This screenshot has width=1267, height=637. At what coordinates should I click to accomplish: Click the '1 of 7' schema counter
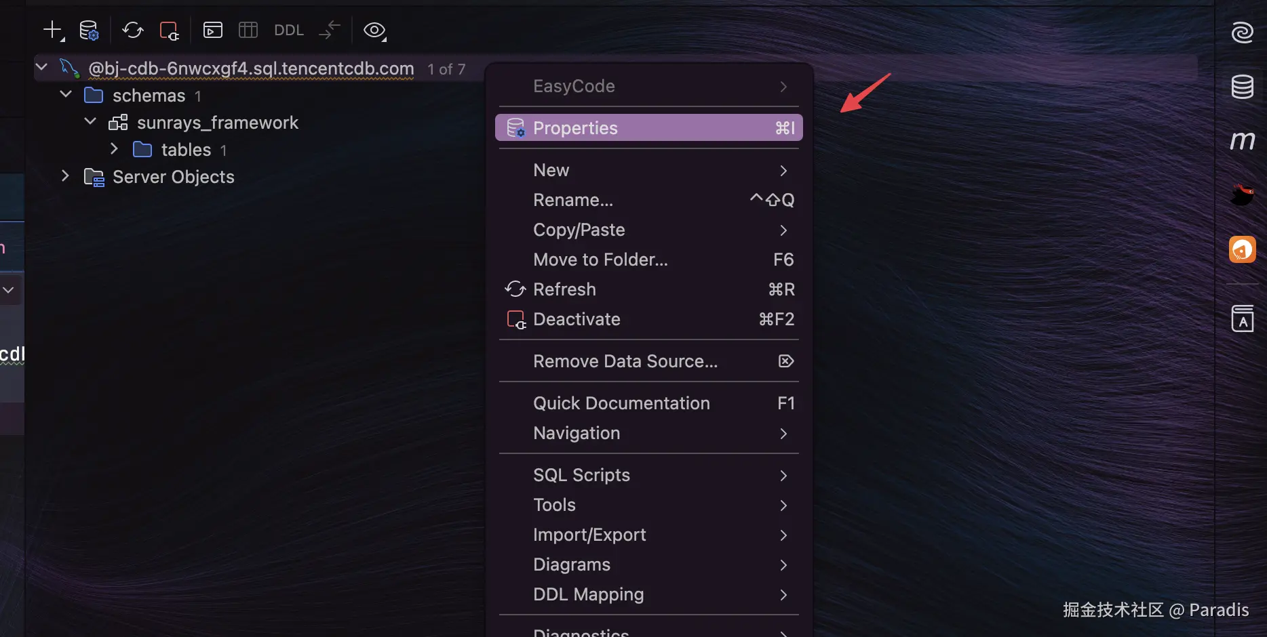(x=446, y=69)
